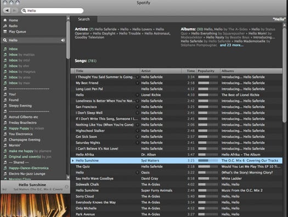288x217 pixels.
Task: Select song Sidewalk Chalk
Action: point(87,185)
